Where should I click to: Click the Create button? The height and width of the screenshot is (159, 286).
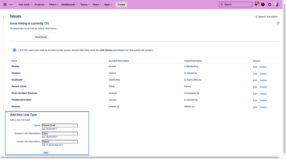click(x=121, y=5)
